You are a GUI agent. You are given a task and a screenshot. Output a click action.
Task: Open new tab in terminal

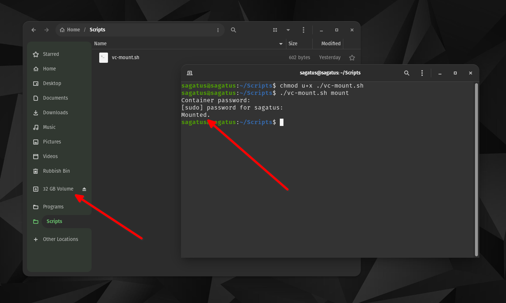(x=189, y=73)
